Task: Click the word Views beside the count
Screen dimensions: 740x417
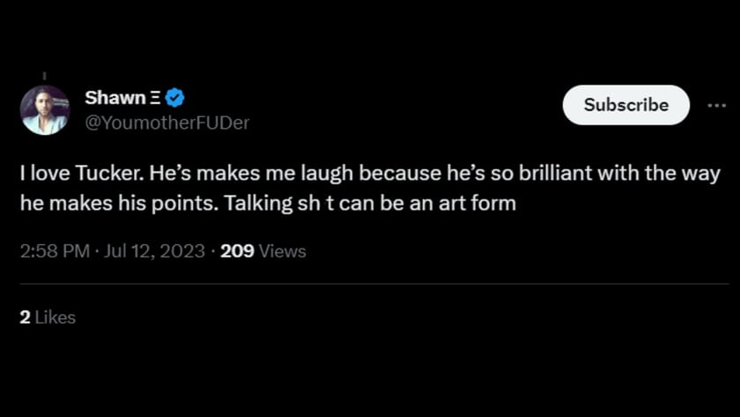Action: [x=283, y=251]
